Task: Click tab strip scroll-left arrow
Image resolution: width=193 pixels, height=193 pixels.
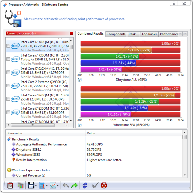Action: click(180, 33)
